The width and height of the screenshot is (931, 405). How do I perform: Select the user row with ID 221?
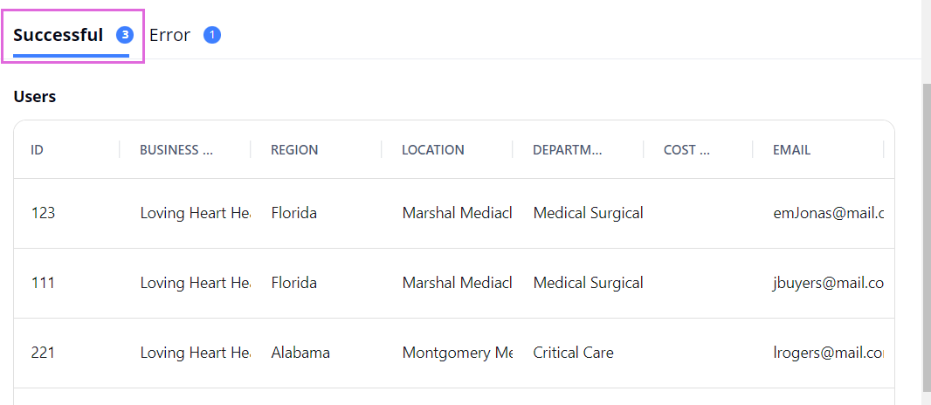tap(453, 354)
